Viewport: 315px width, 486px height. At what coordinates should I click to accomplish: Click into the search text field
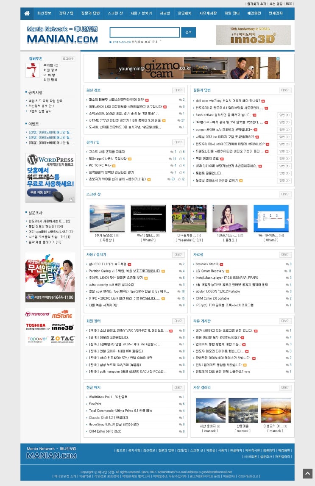tap(145, 32)
